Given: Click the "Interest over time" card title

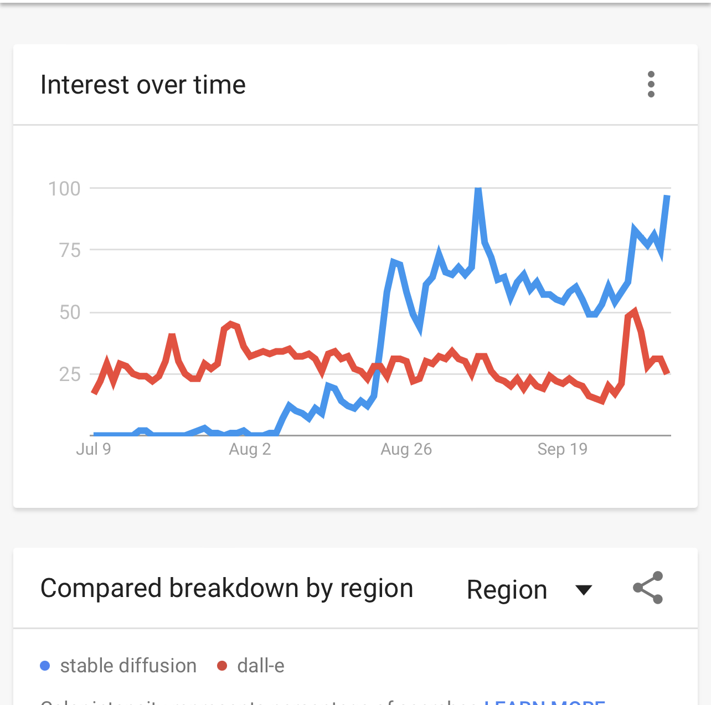Looking at the screenshot, I should coord(143,85).
